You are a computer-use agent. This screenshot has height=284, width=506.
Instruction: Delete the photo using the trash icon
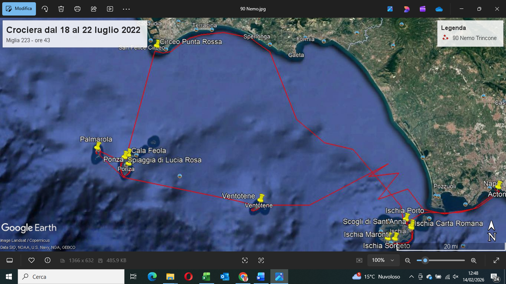61,9
